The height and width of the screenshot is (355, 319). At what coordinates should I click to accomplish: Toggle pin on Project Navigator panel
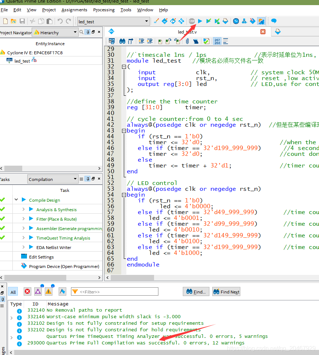(x=88, y=32)
